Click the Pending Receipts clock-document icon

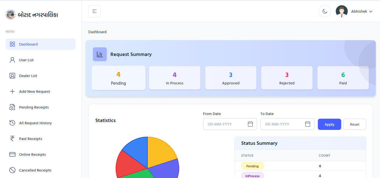click(x=12, y=107)
